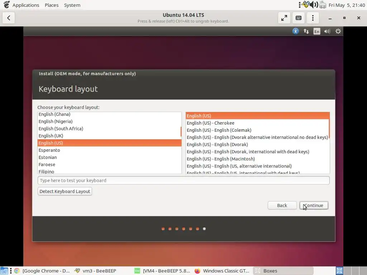Select English (US, alternative international) variant
Image resolution: width=367 pixels, height=275 pixels.
click(257, 166)
